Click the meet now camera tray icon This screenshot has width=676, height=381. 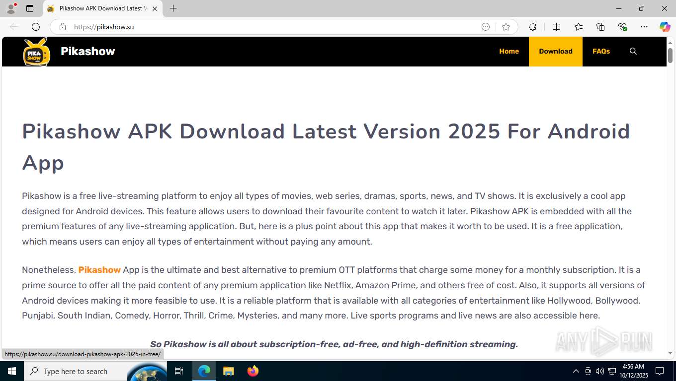pyautogui.click(x=588, y=371)
